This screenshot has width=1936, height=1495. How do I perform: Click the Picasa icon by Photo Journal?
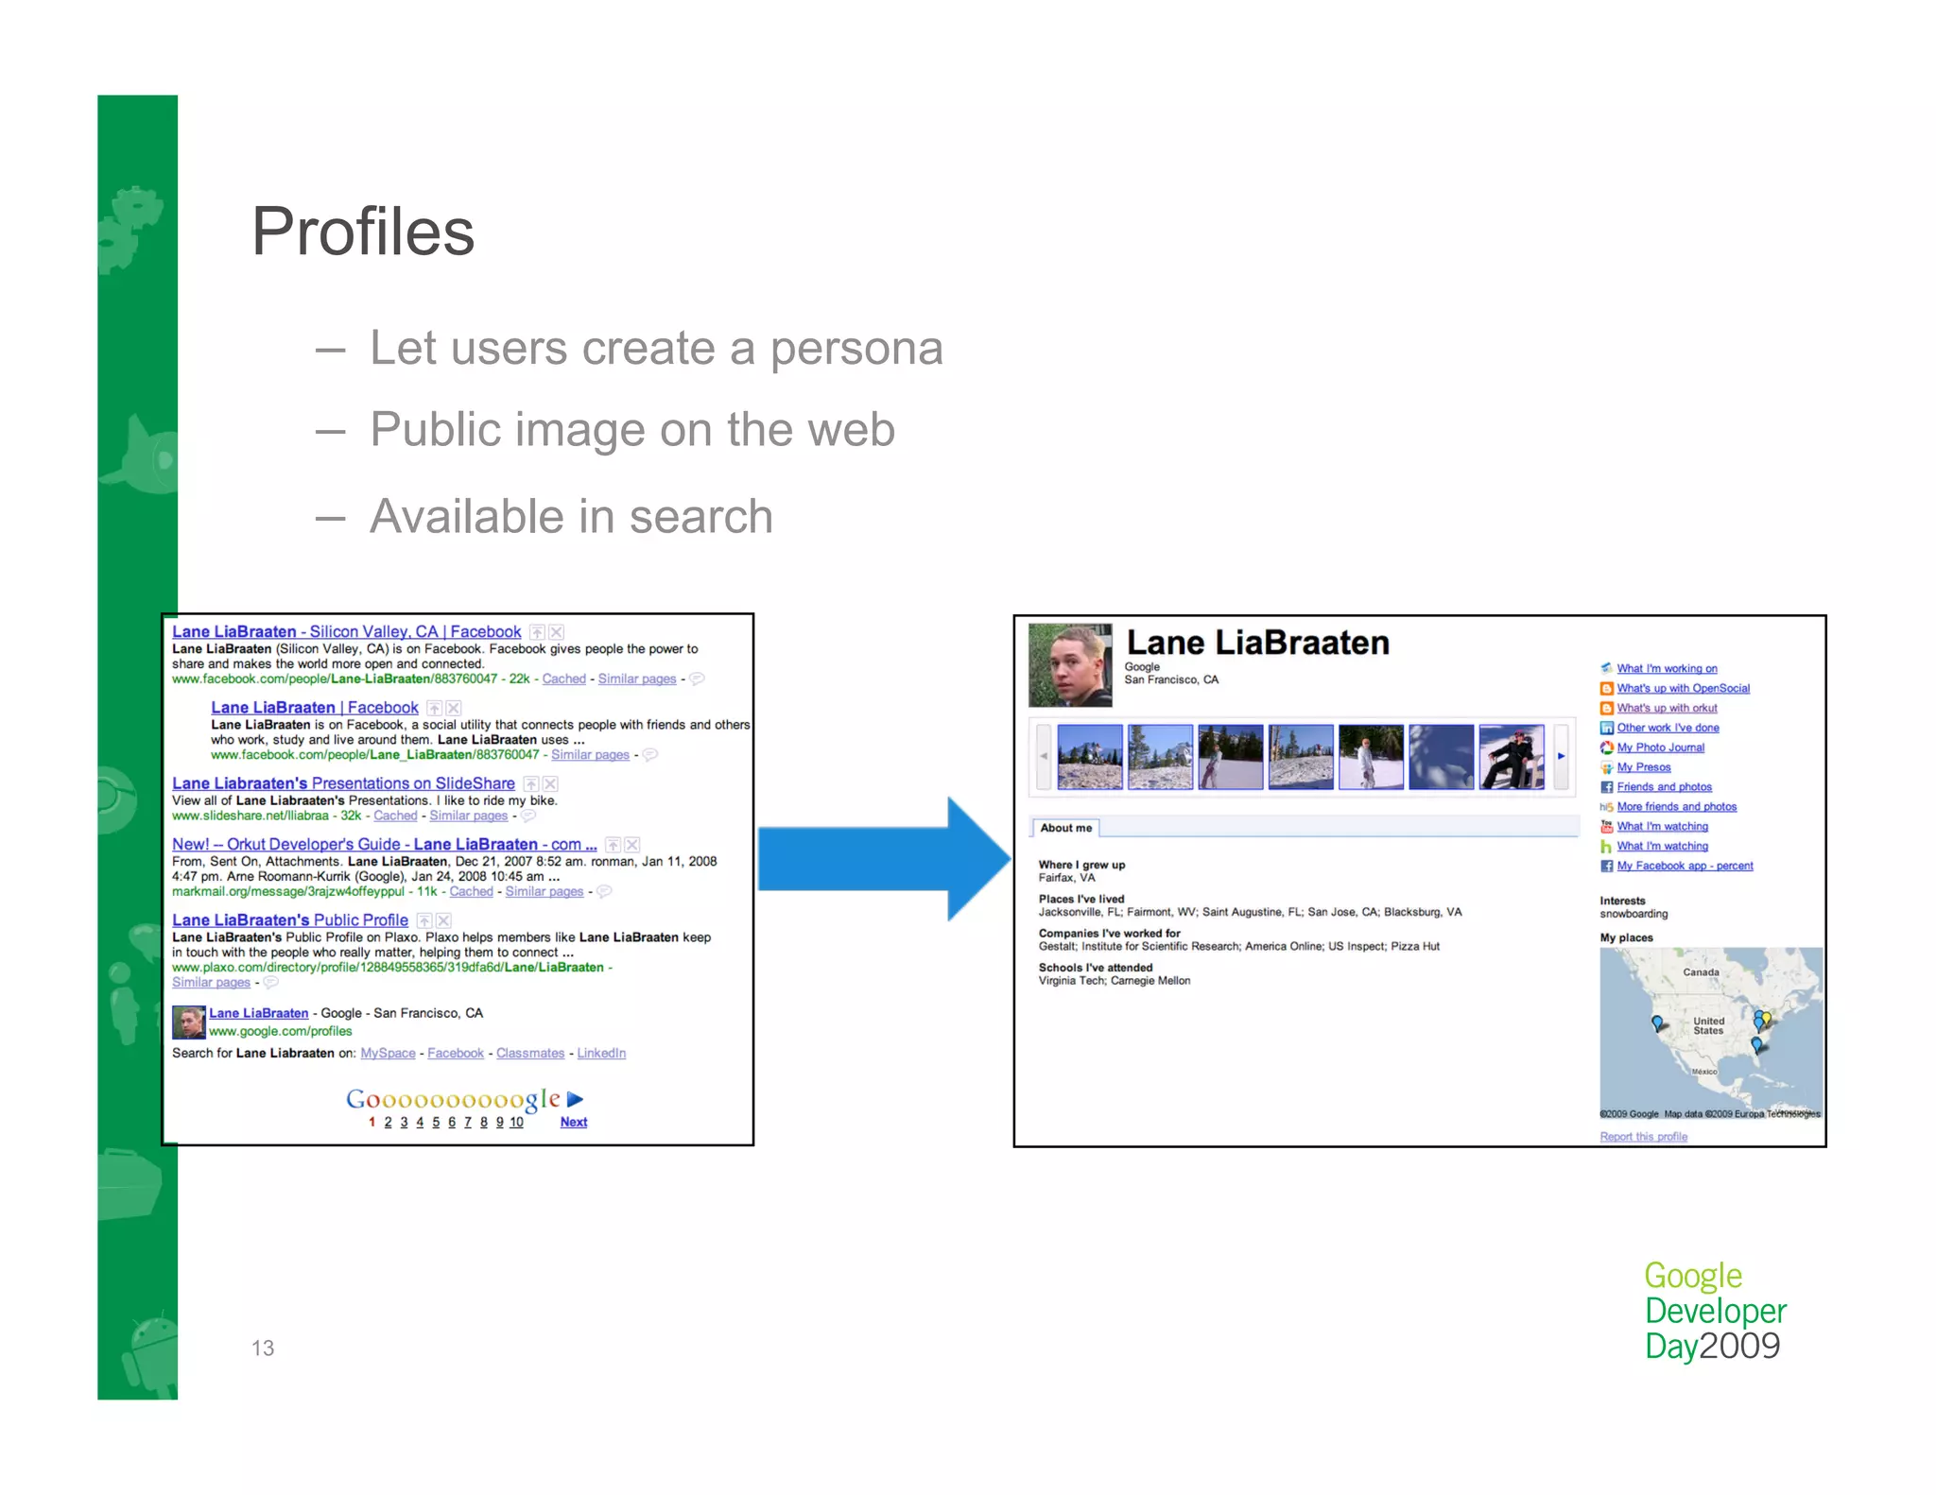click(1606, 747)
